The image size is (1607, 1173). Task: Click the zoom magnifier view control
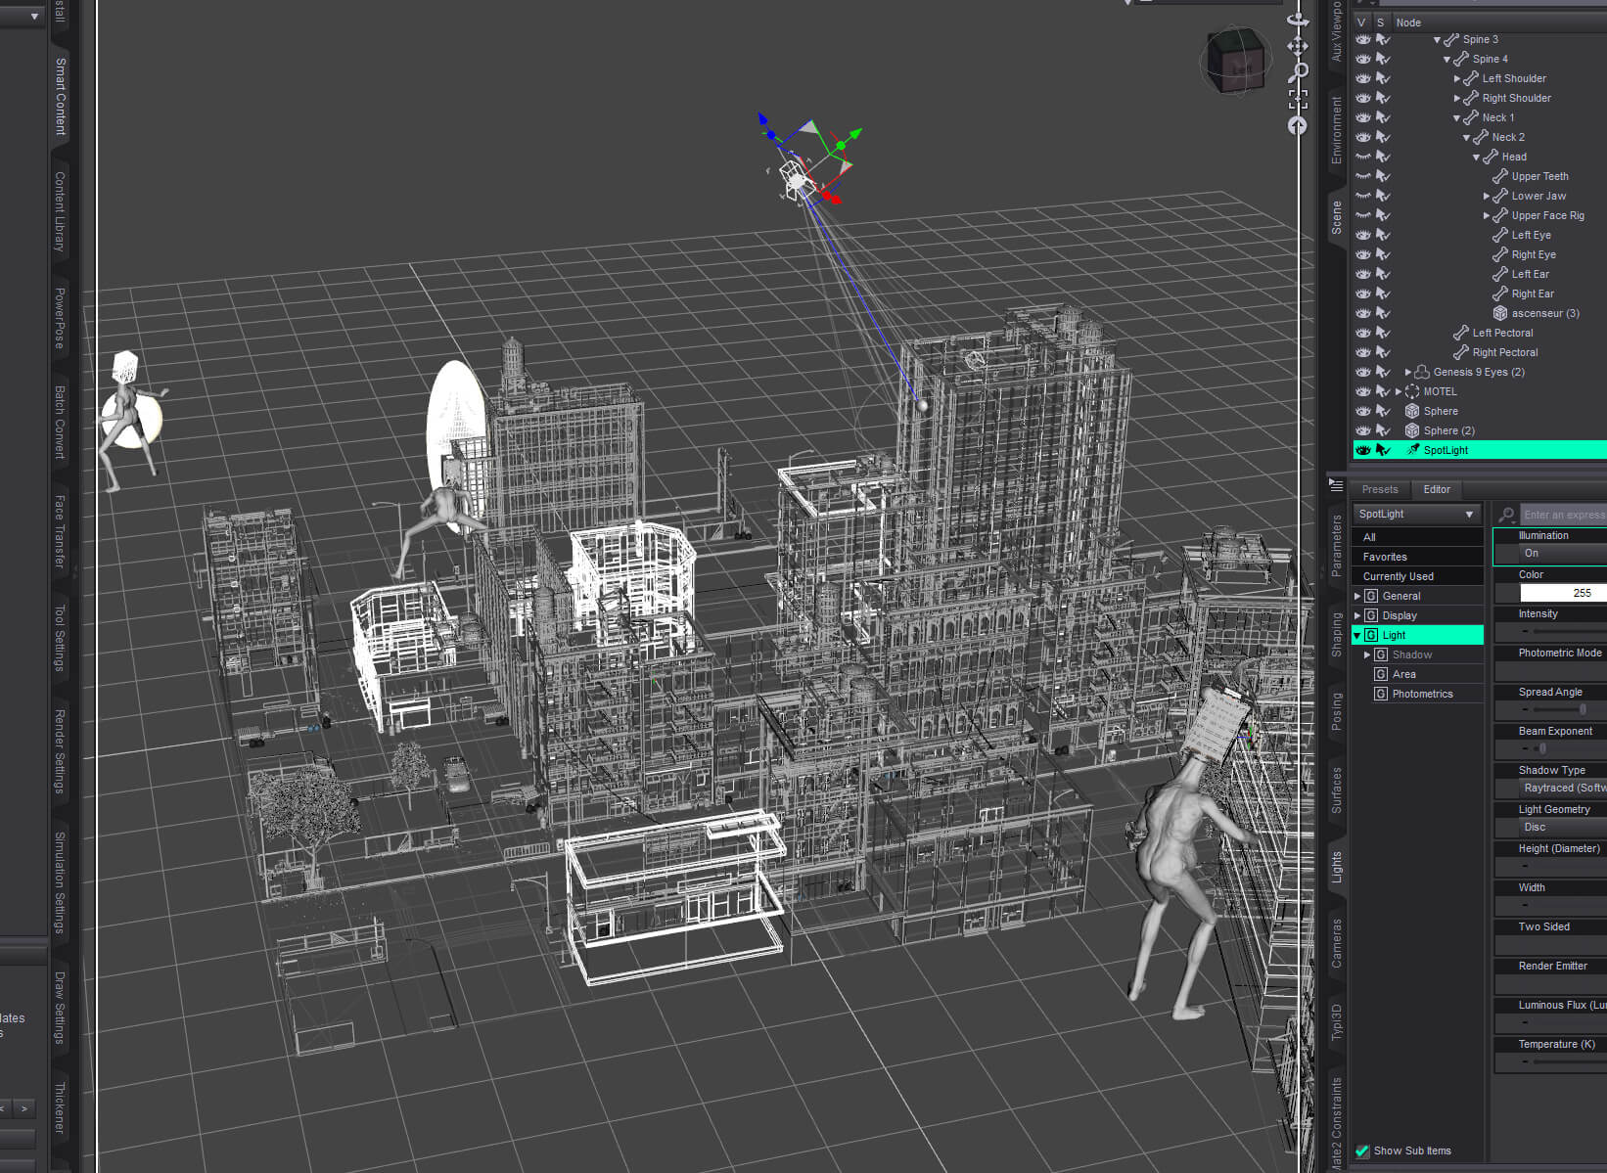tap(1298, 71)
